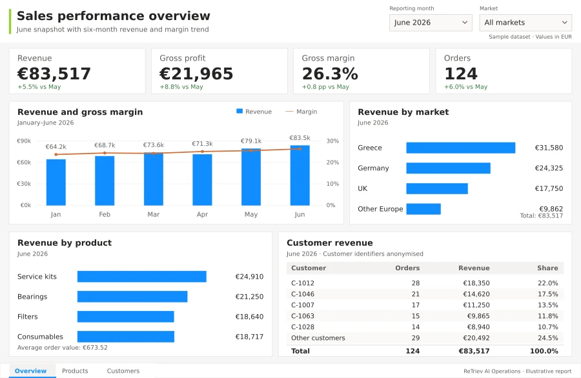581x378 pixels.
Task: Click the Consumables product bar
Action: tap(126, 337)
